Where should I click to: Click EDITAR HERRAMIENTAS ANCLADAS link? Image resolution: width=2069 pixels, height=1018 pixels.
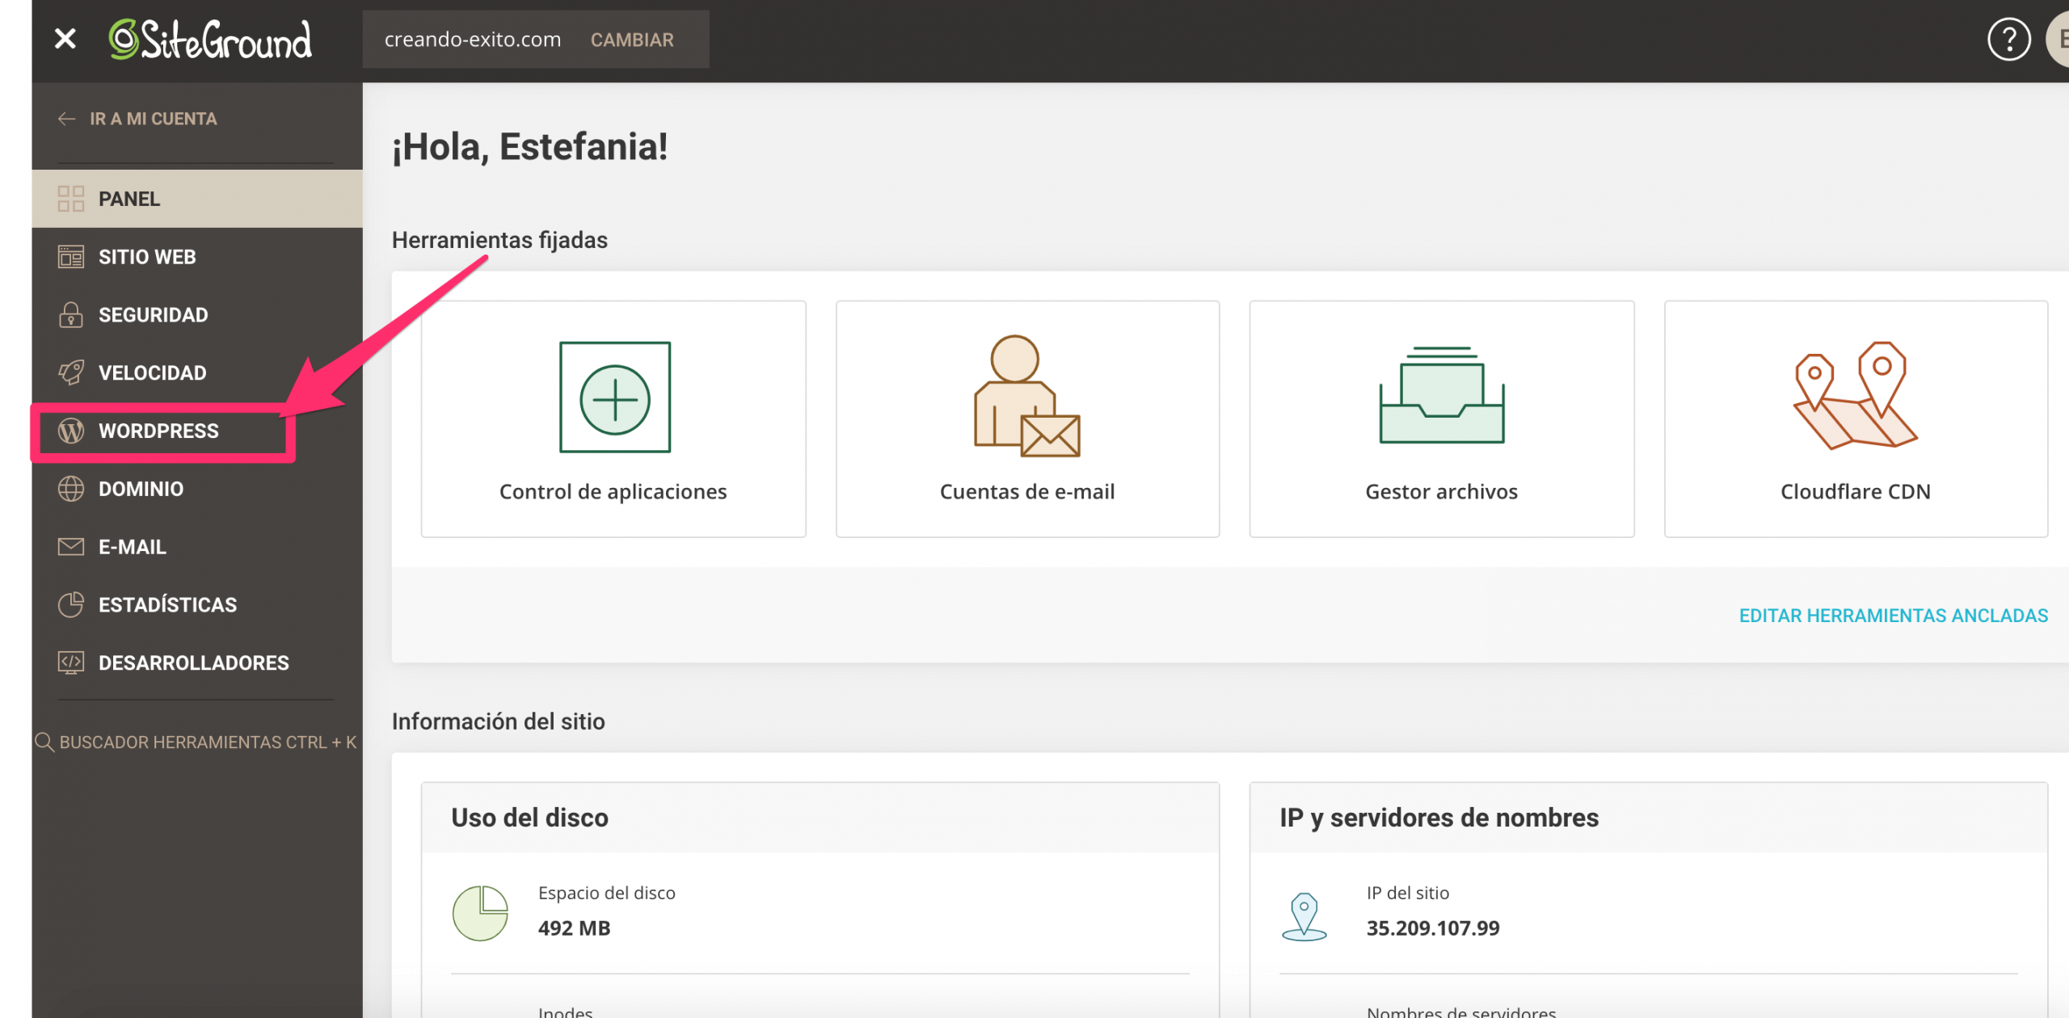(1894, 616)
